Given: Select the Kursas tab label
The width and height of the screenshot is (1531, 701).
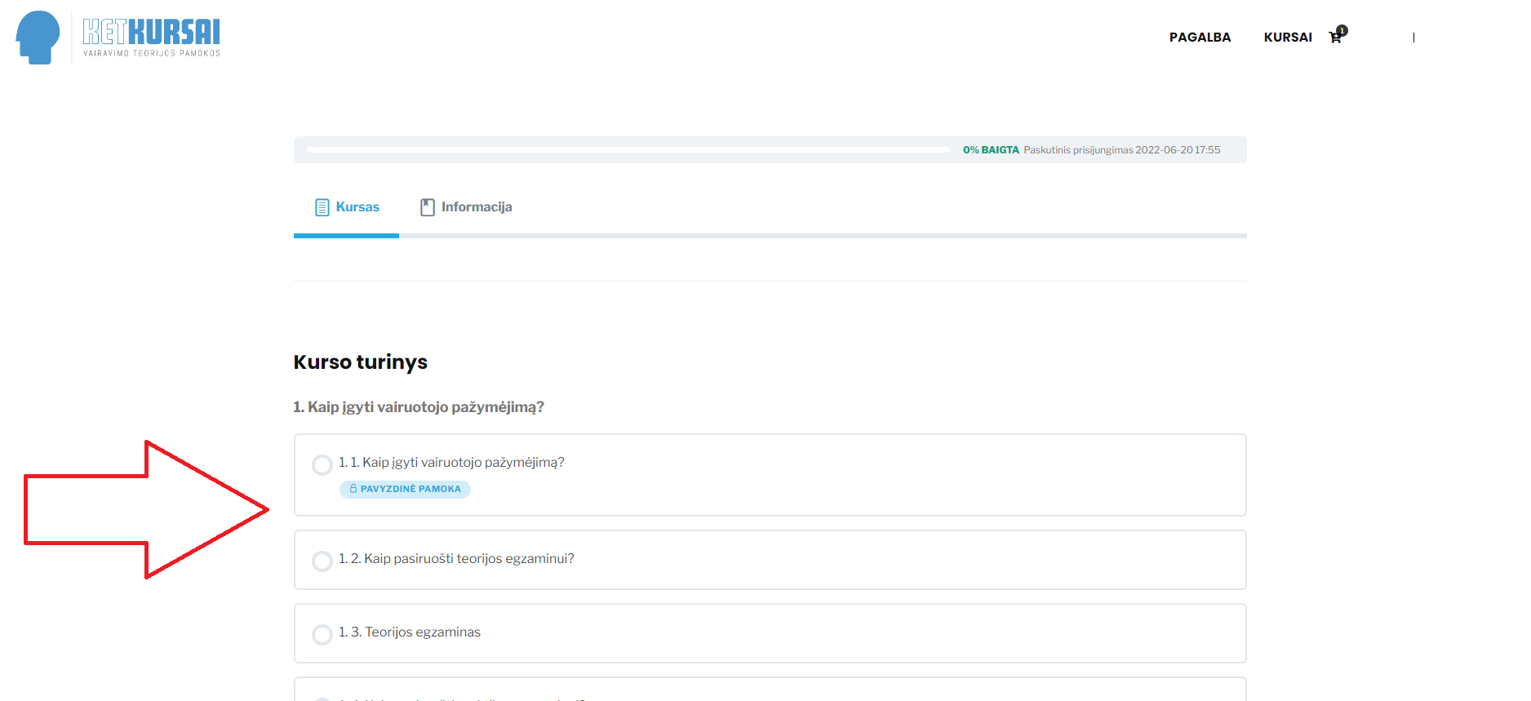Looking at the screenshot, I should pyautogui.click(x=357, y=207).
